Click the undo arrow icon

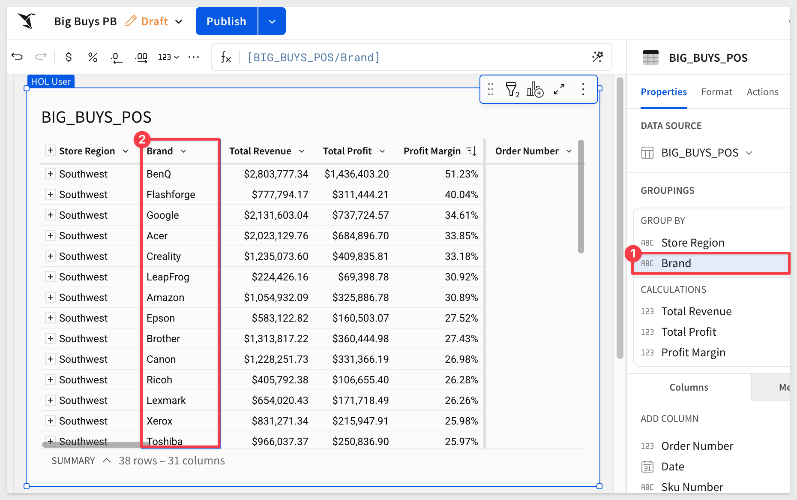pos(17,57)
